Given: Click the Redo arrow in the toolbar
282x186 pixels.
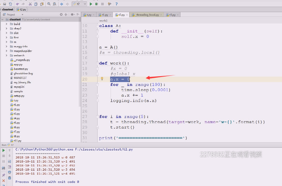Looking at the screenshot, I should coord(23,4).
